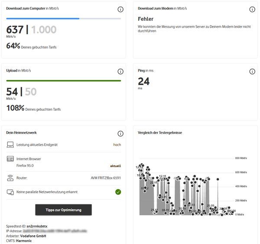Click the 25.09 marker in results chart
This screenshot has width=260, height=244.
point(211,205)
